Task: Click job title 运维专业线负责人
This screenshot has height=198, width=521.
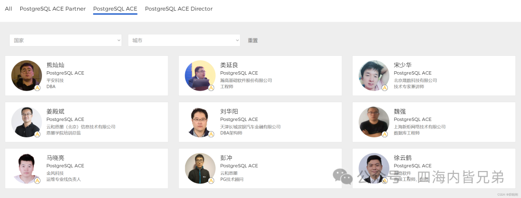Action: (64, 179)
